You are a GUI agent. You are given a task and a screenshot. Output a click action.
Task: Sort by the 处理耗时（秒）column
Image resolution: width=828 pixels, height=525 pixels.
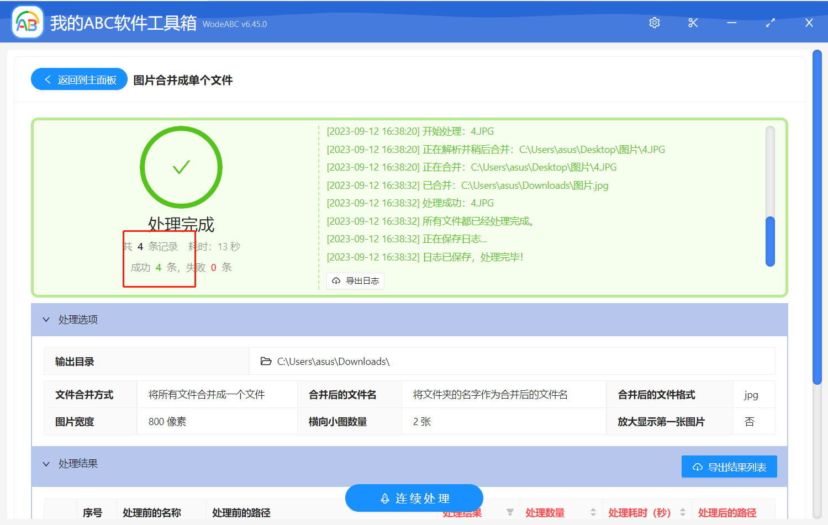click(x=684, y=511)
